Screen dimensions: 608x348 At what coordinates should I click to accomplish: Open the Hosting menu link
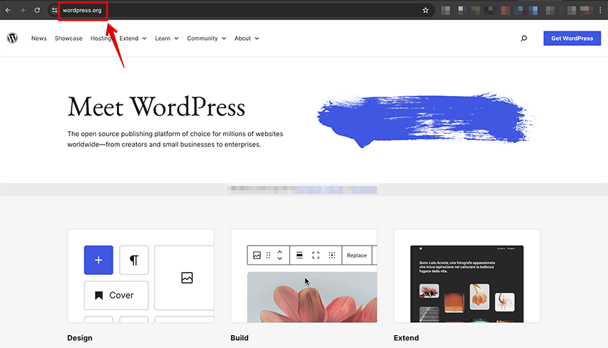pyautogui.click(x=101, y=39)
